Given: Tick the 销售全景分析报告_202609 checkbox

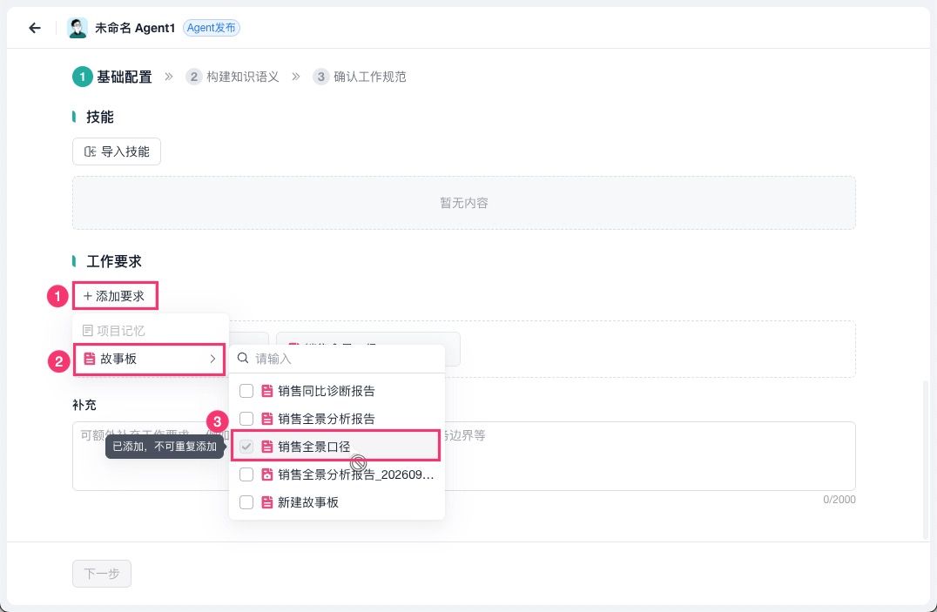Looking at the screenshot, I should (246, 474).
